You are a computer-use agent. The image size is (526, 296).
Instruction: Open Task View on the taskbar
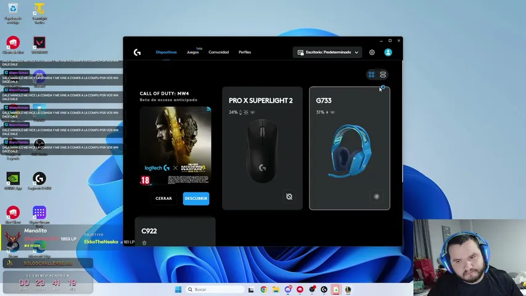(251, 289)
